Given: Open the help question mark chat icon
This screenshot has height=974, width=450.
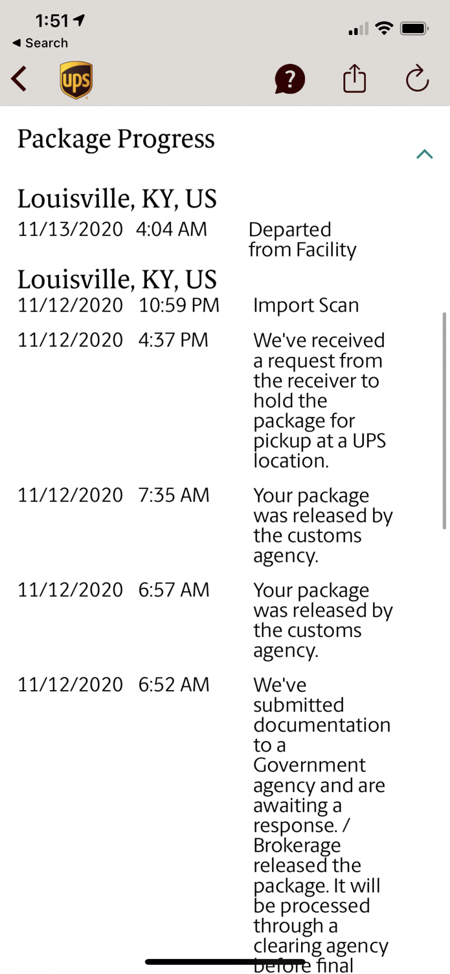Looking at the screenshot, I should (290, 79).
